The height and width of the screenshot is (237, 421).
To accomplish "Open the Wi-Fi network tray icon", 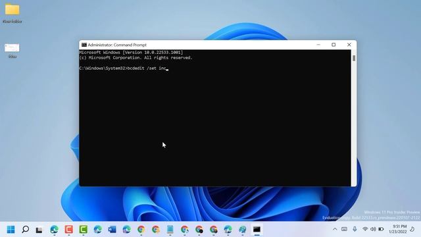I will (x=365, y=229).
